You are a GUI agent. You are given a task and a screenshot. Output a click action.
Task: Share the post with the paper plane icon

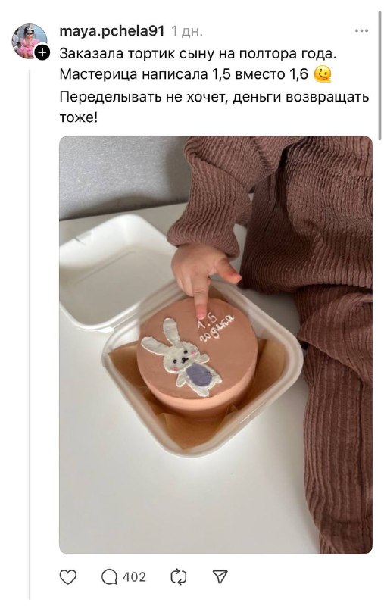(220, 576)
